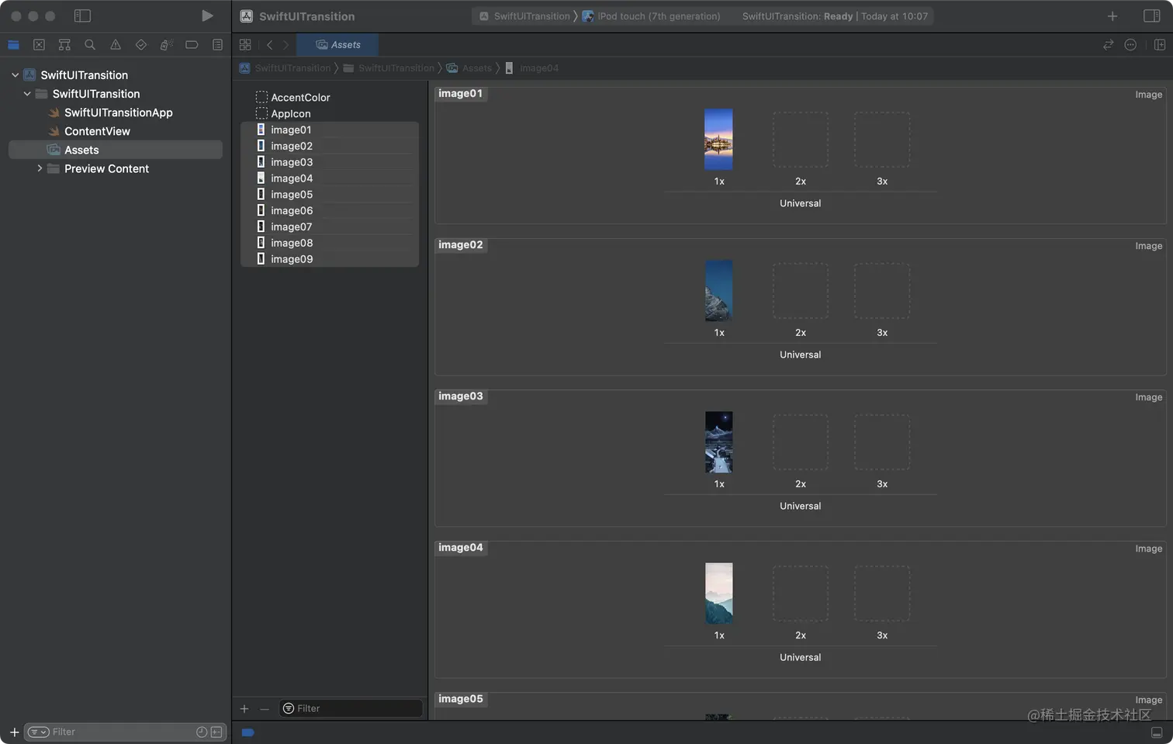Click SwiftUITransition project in breadcrumb

pos(285,68)
